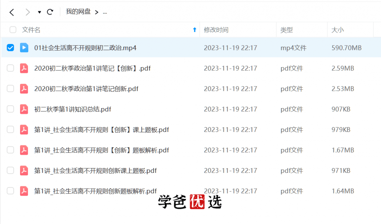Tick the select-all checkbox in header
The width and height of the screenshot is (381, 224).
13,30
